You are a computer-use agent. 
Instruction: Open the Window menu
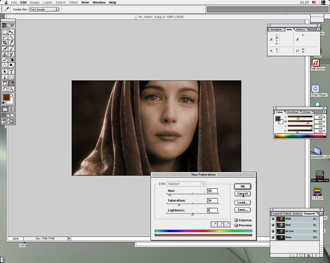pos(99,3)
